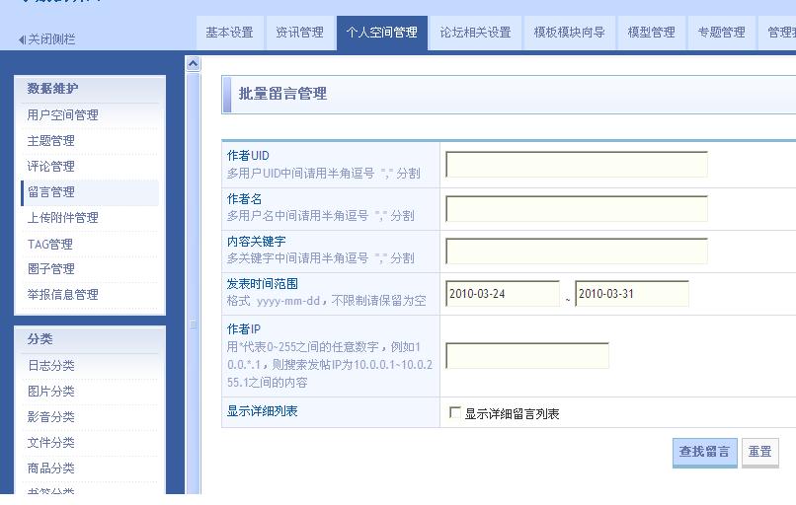
Task: Open the 基本设置 tab
Action: (229, 33)
